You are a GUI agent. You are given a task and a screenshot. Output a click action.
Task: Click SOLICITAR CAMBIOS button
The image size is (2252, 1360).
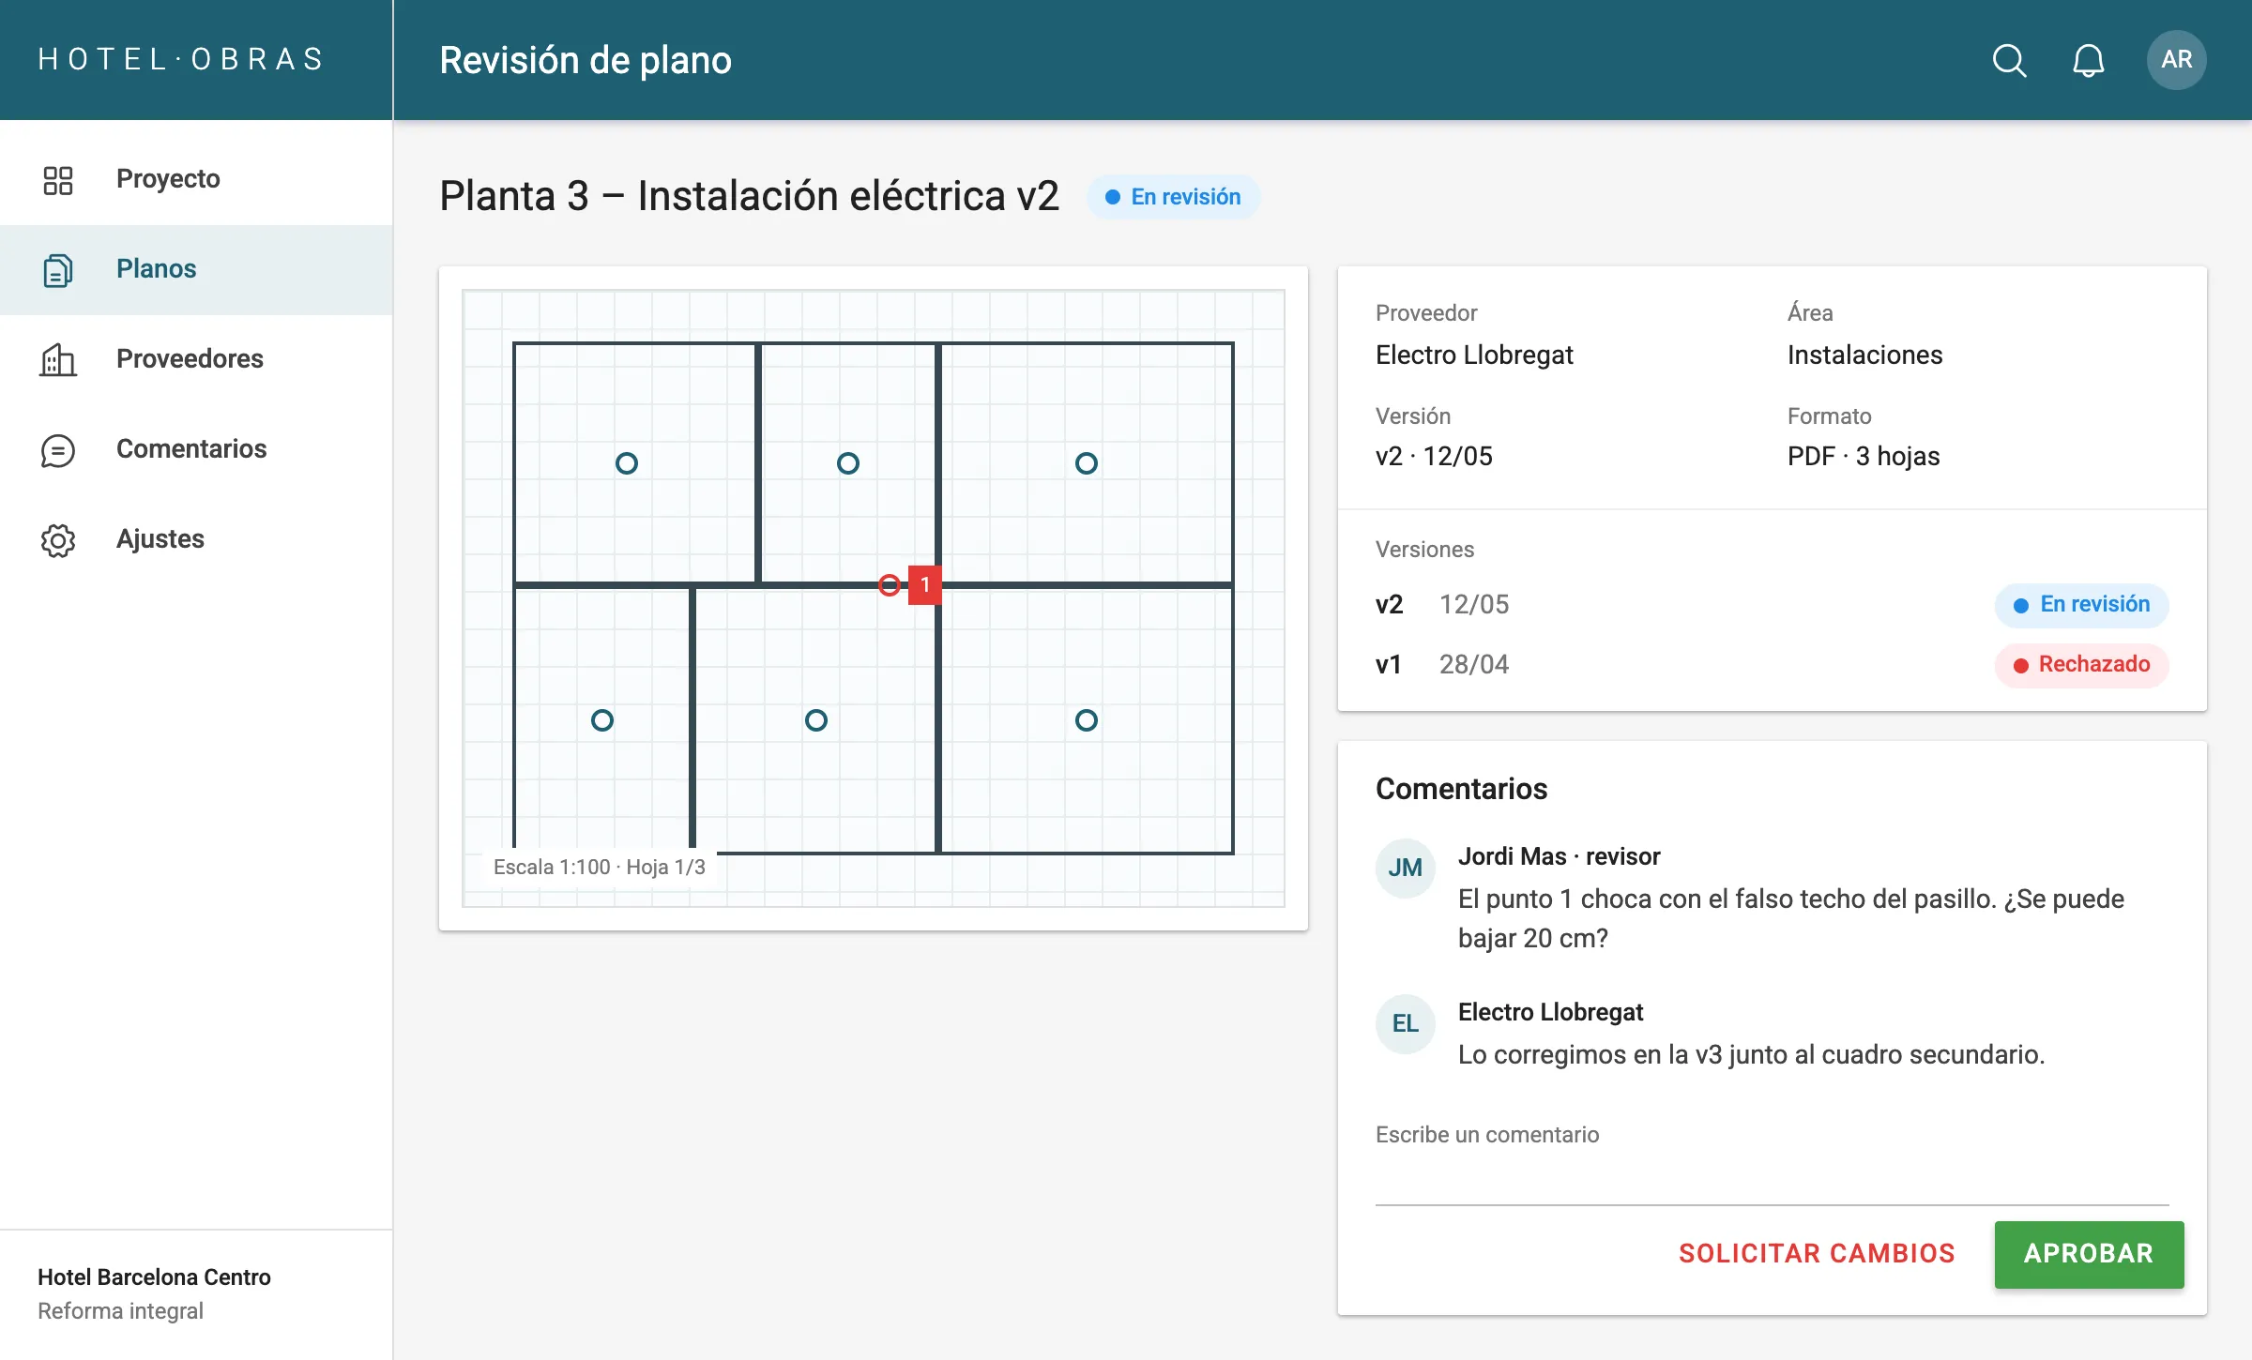[x=1817, y=1254]
